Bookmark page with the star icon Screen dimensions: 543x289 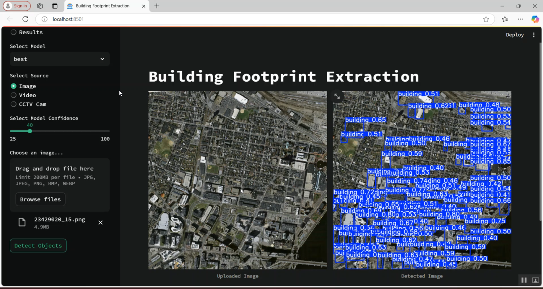(x=486, y=19)
